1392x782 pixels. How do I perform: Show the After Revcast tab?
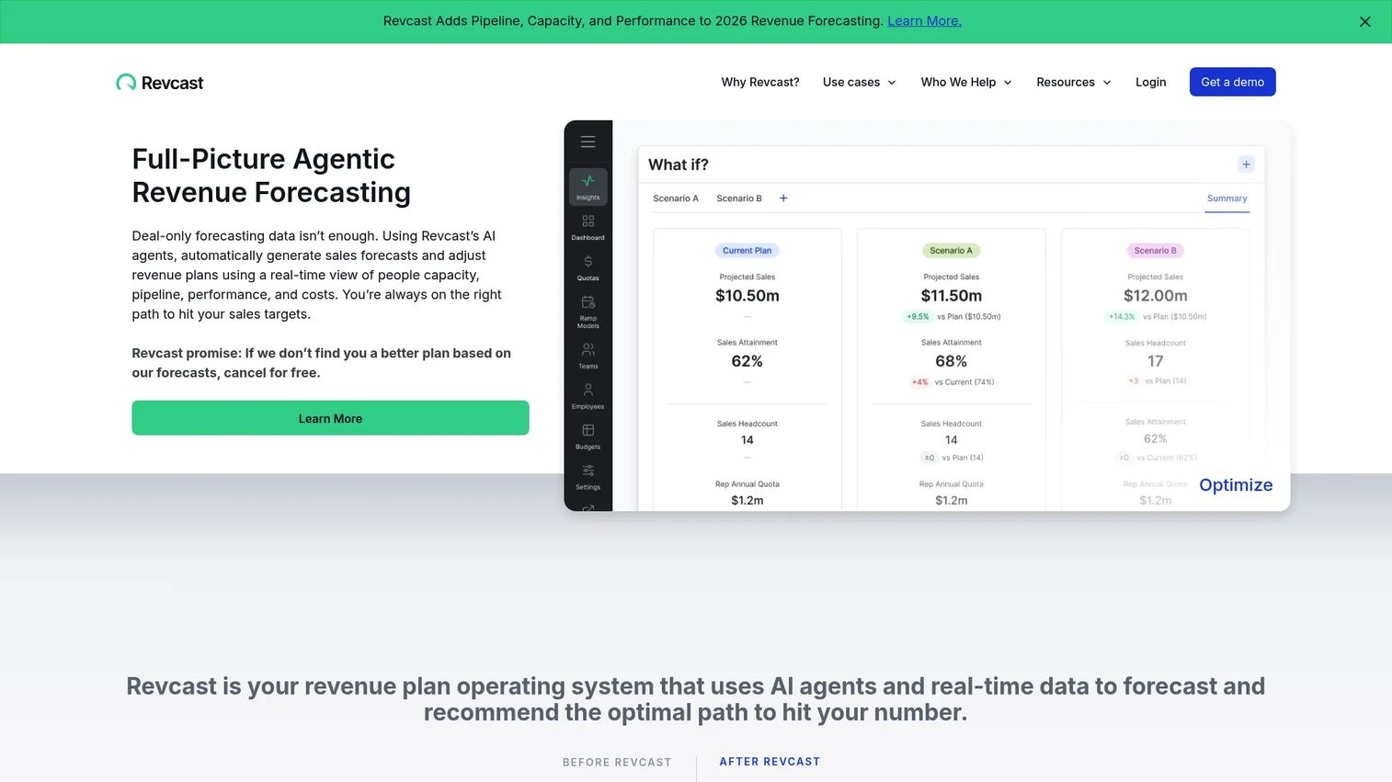[770, 762]
